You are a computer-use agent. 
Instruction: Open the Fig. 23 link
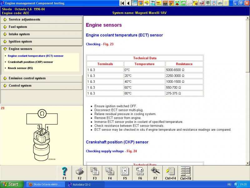click(x=108, y=44)
